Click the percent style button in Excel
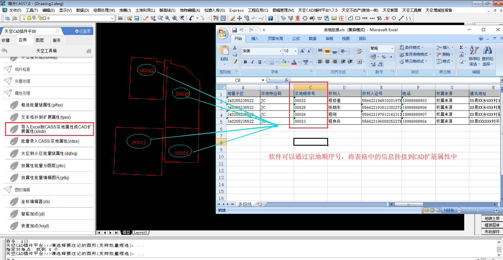This screenshot has height=260, width=503. click(384, 57)
